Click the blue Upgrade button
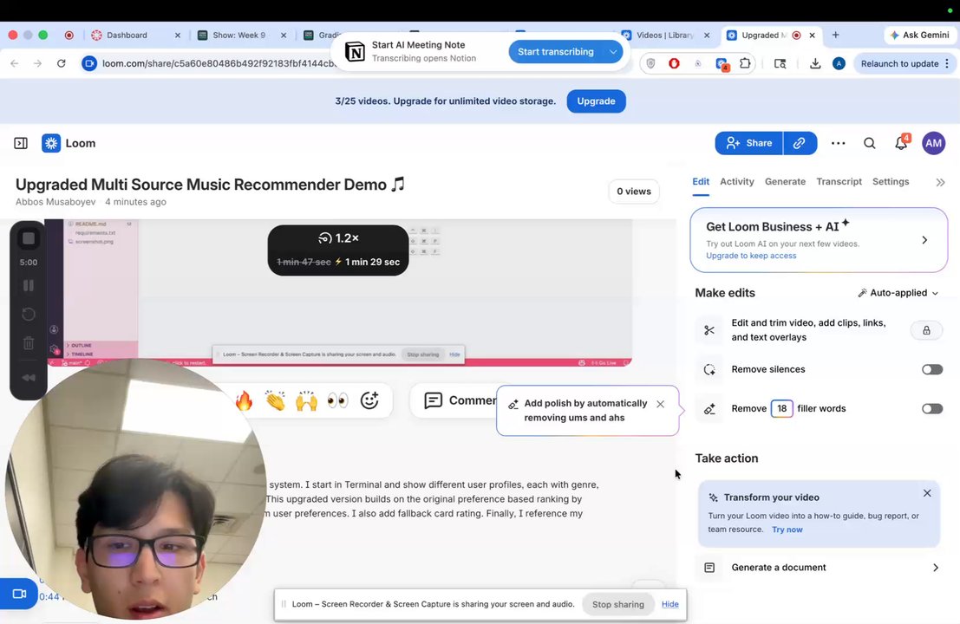Image resolution: width=960 pixels, height=624 pixels. pyautogui.click(x=596, y=101)
